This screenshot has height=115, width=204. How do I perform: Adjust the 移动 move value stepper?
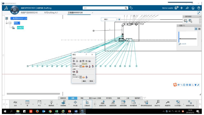point(81,77)
